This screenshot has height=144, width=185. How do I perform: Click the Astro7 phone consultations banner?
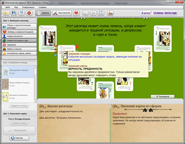click(159, 13)
